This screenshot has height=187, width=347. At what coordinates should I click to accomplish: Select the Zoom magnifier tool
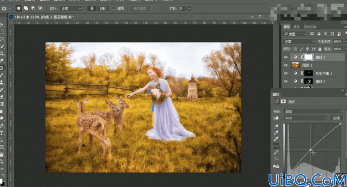click(2, 161)
